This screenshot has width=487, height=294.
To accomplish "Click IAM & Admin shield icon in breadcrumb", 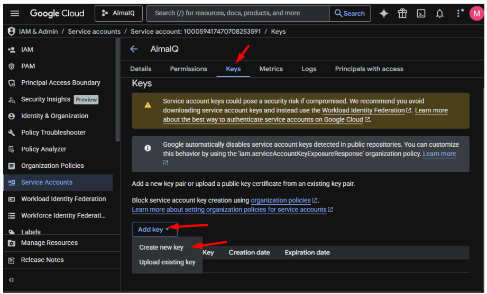I will pos(12,31).
